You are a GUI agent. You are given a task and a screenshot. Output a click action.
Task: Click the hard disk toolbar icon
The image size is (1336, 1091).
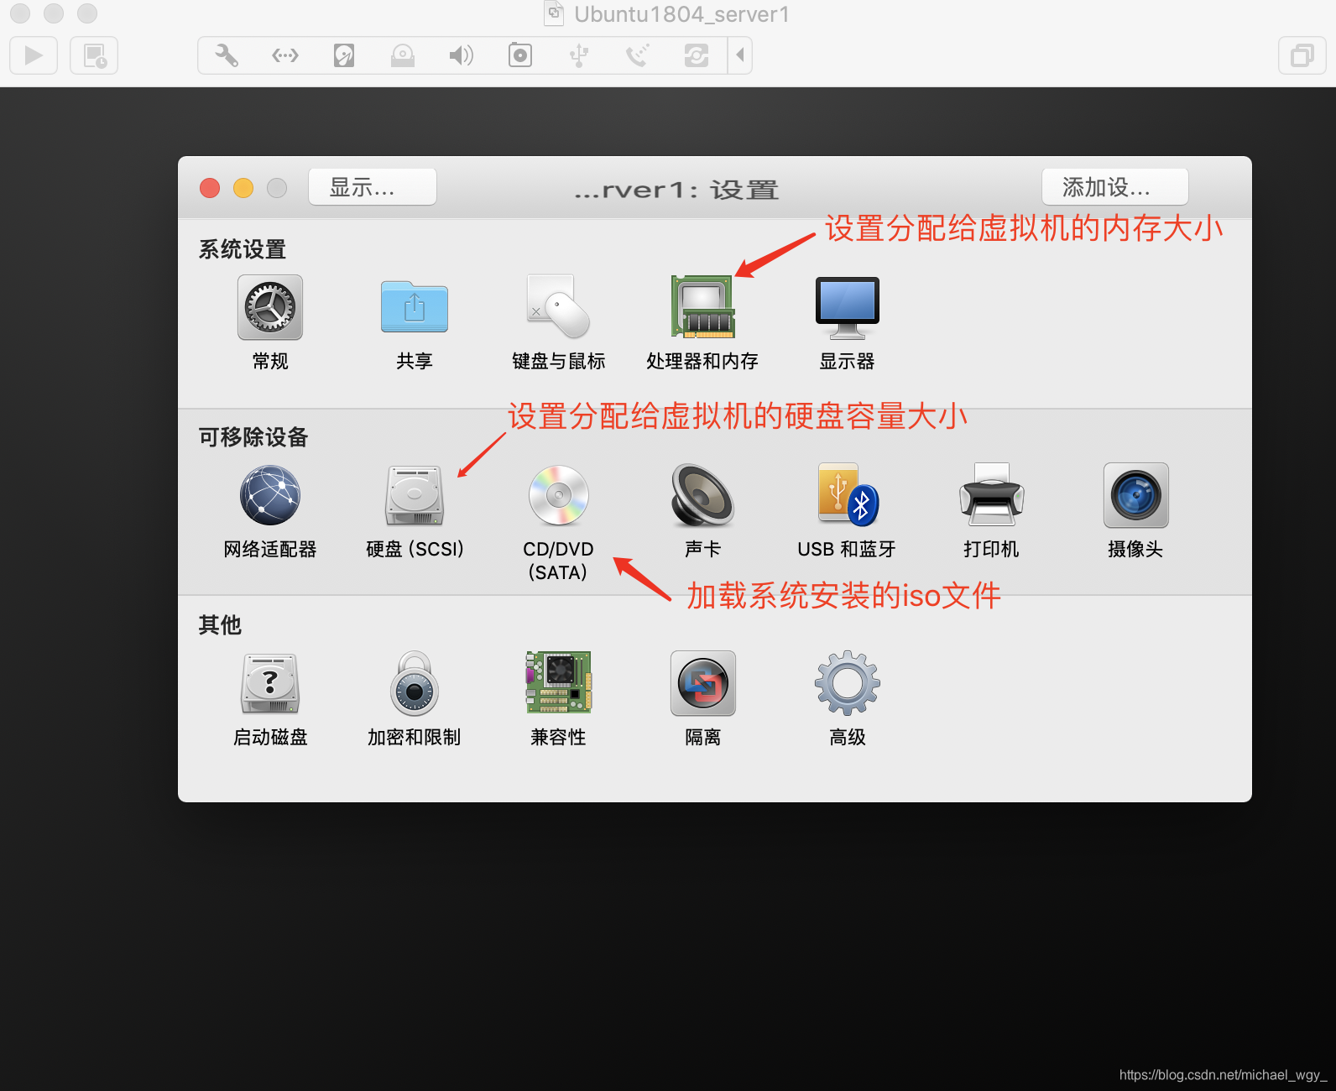click(x=344, y=55)
